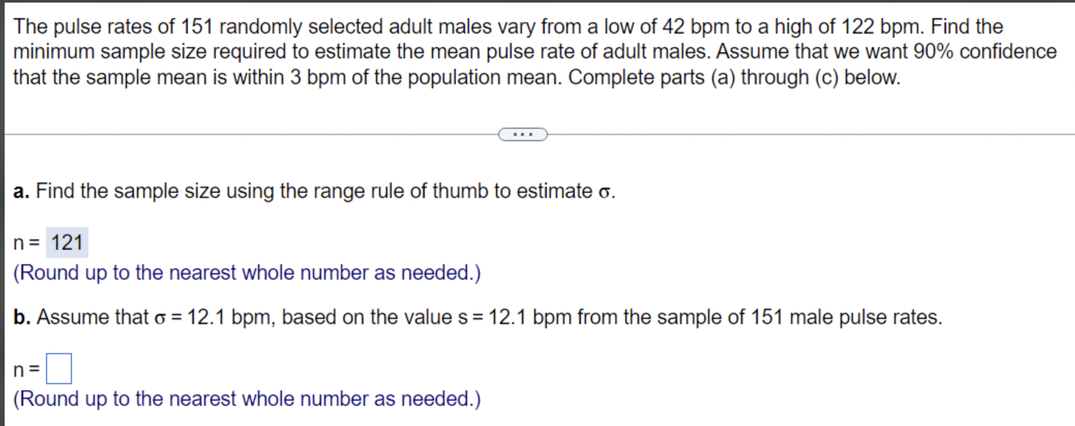This screenshot has height=426, width=1075.
Task: Expand the collapsed section using the dotted pill button
Action: 524,134
